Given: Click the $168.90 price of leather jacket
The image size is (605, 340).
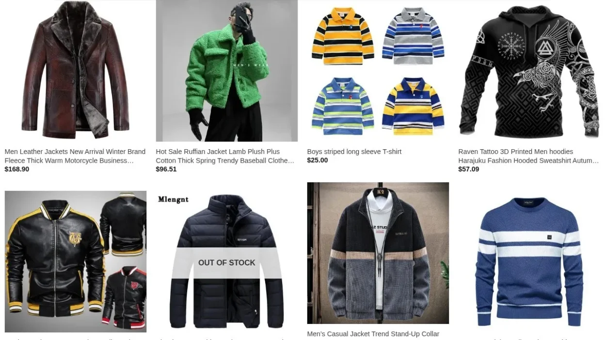Looking at the screenshot, I should click(17, 169).
